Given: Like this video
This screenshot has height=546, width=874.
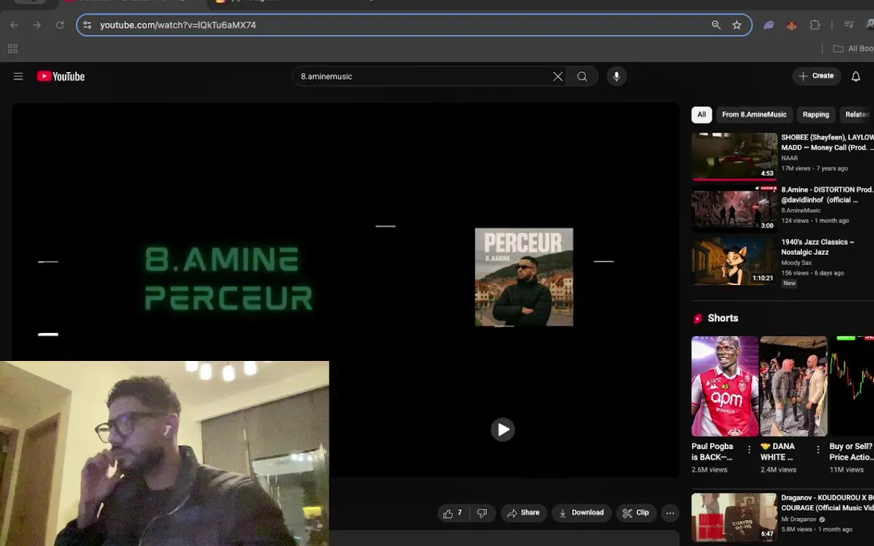Looking at the screenshot, I should pos(453,513).
